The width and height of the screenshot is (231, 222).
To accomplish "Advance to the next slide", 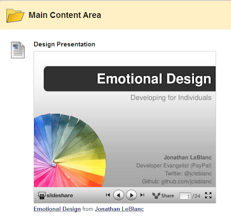I will [131, 195].
